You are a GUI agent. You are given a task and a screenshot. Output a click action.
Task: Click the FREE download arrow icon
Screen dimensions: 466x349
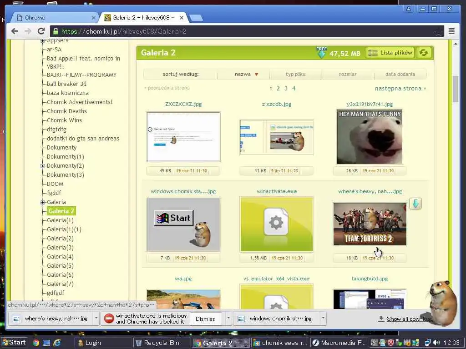coord(321,53)
